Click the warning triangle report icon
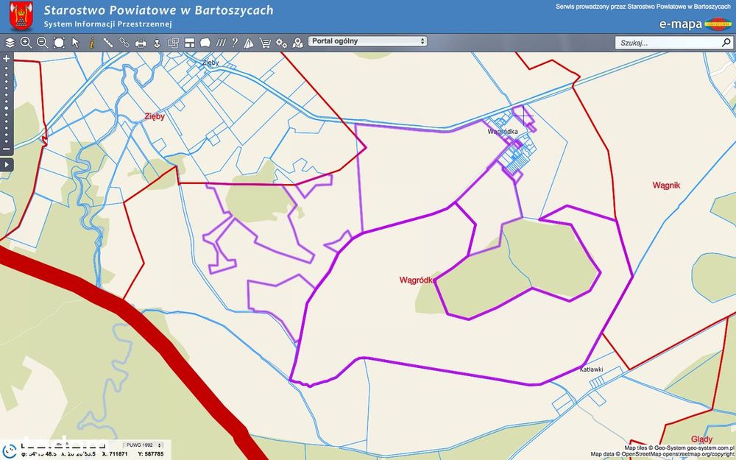 [x=249, y=43]
